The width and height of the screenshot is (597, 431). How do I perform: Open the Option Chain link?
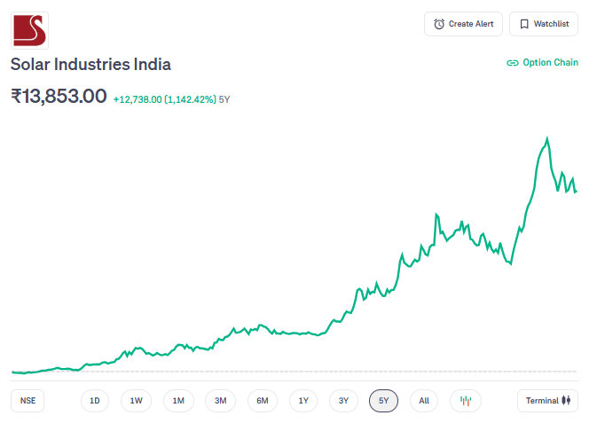tap(542, 63)
